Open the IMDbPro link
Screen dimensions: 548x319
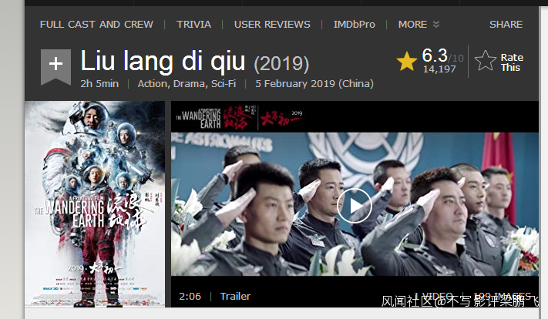click(x=354, y=25)
